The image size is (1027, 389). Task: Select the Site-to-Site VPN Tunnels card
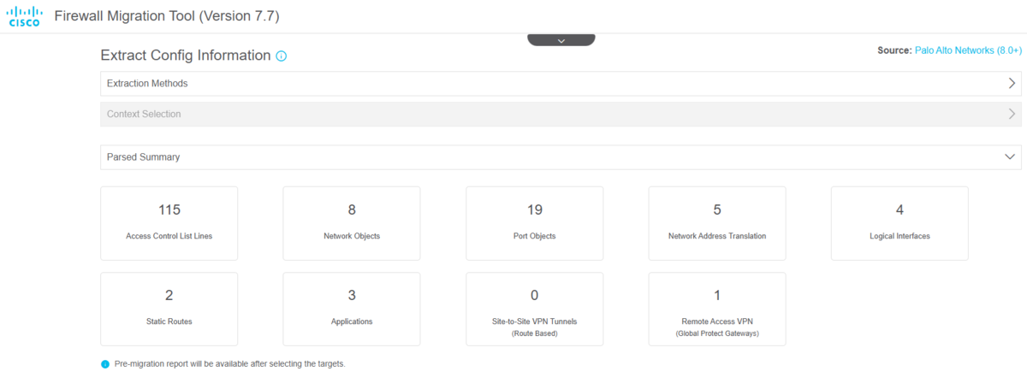coord(535,309)
